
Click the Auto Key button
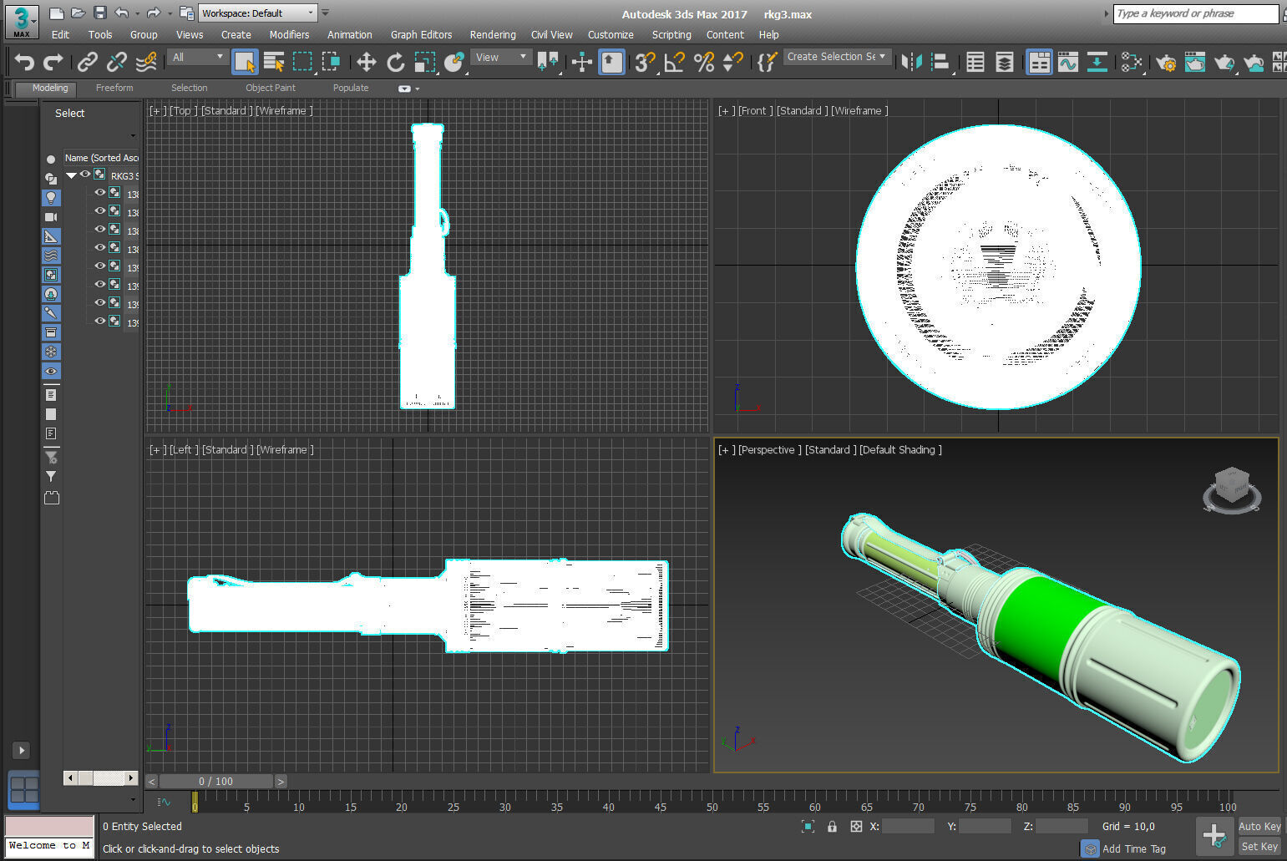pos(1259,826)
